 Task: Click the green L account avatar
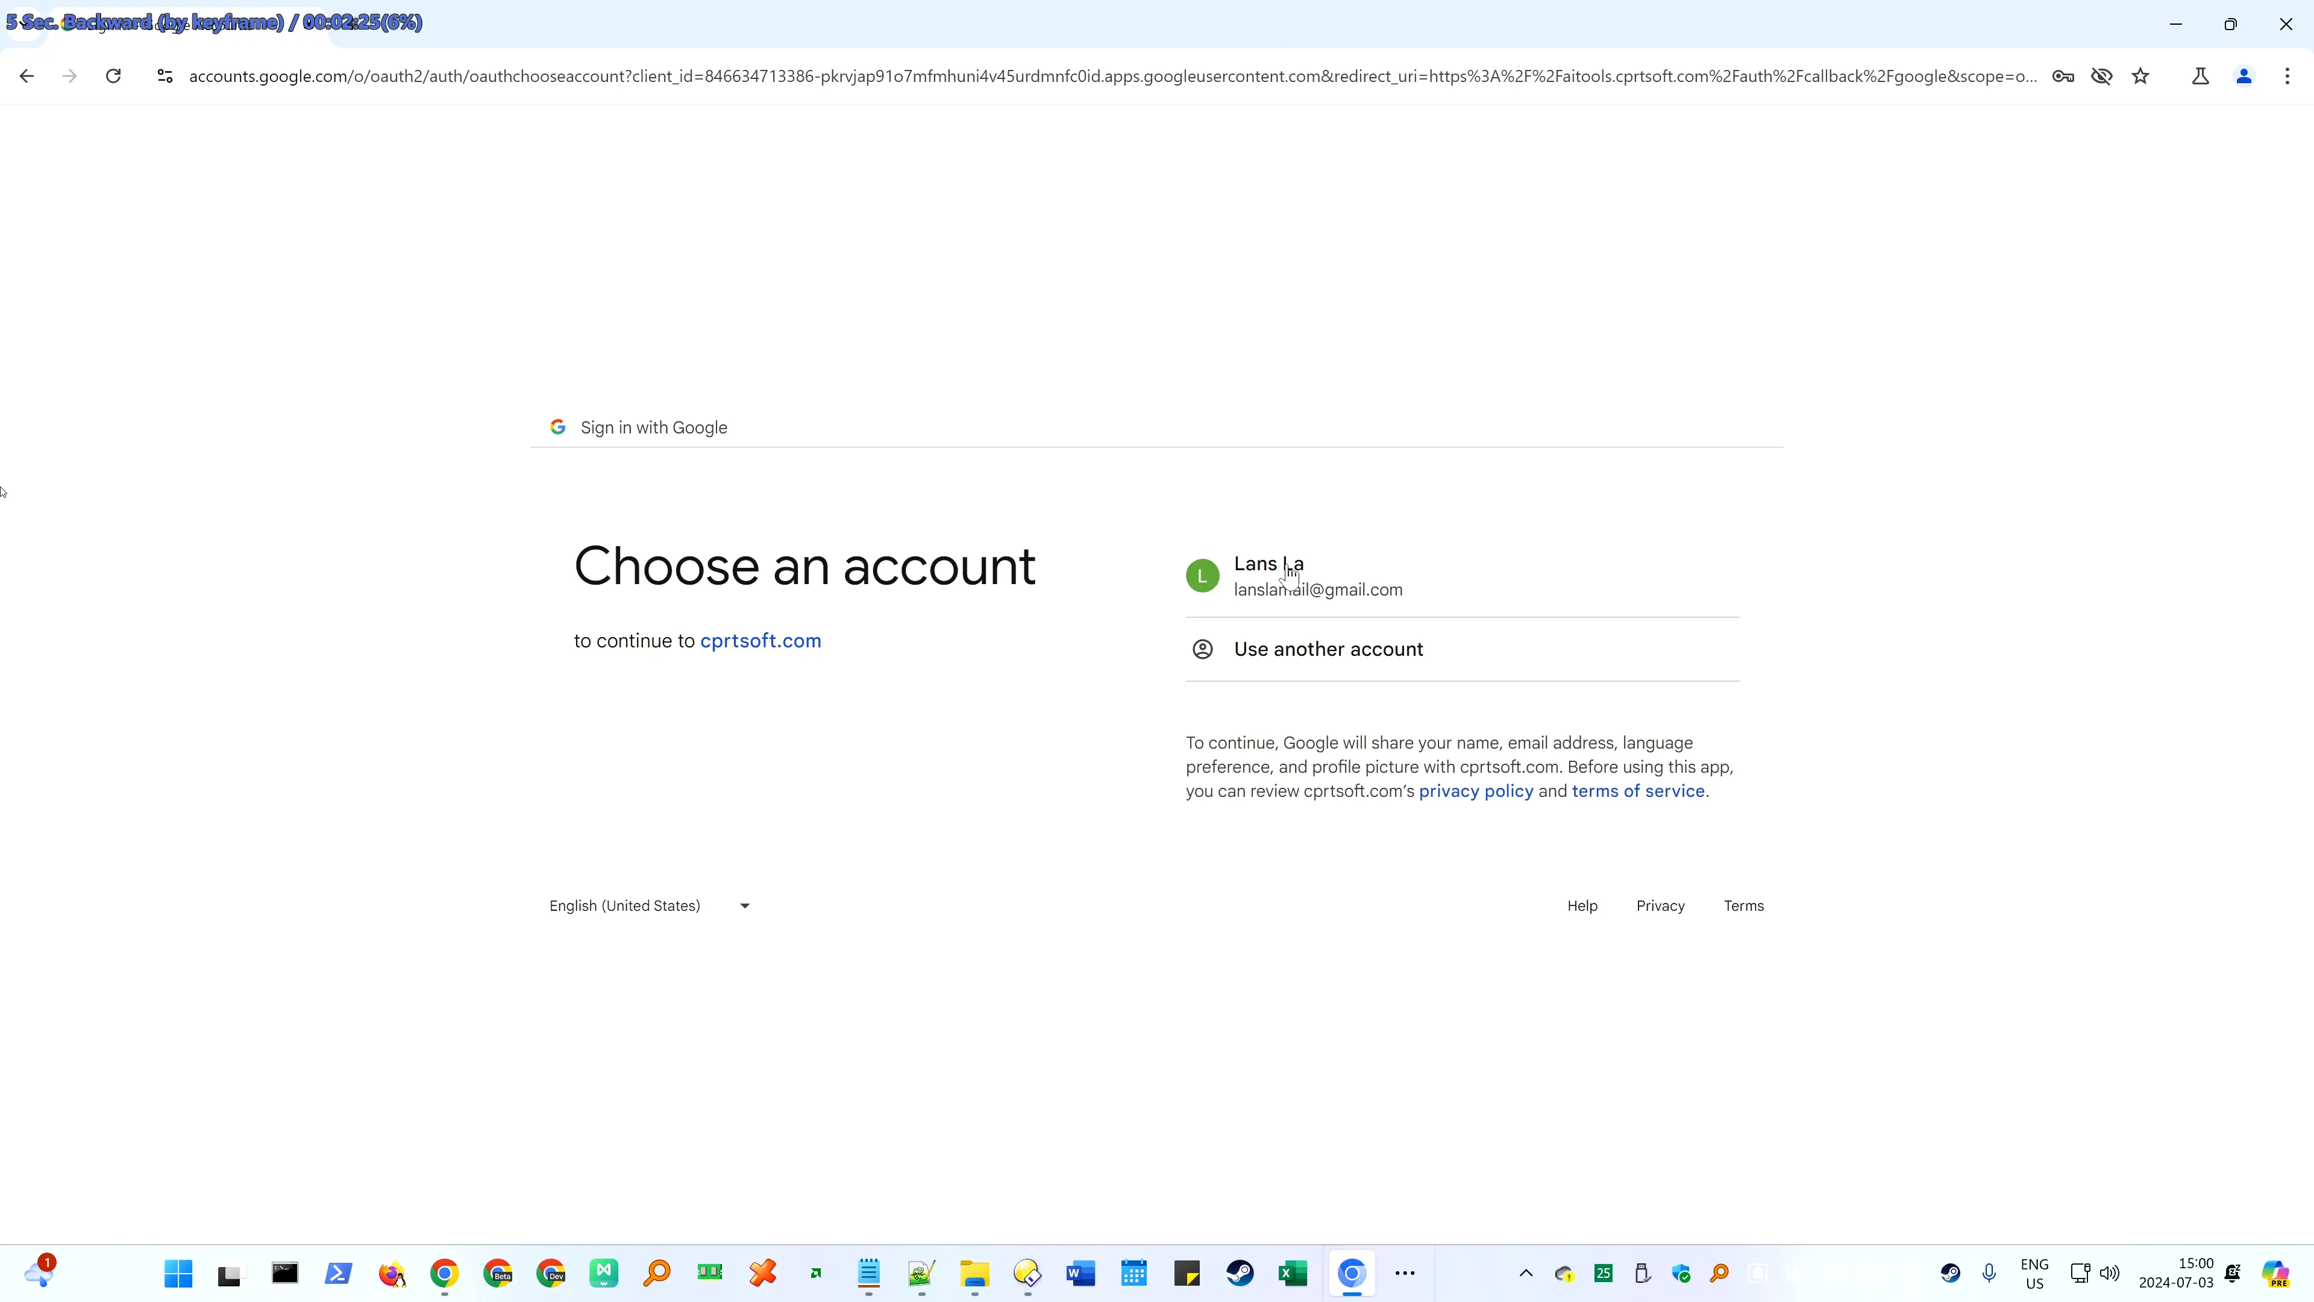click(x=1202, y=576)
